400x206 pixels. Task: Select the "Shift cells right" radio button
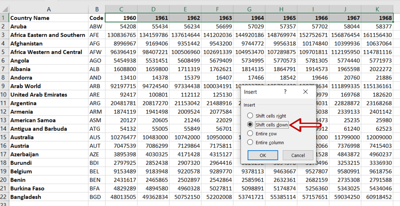pos(250,115)
